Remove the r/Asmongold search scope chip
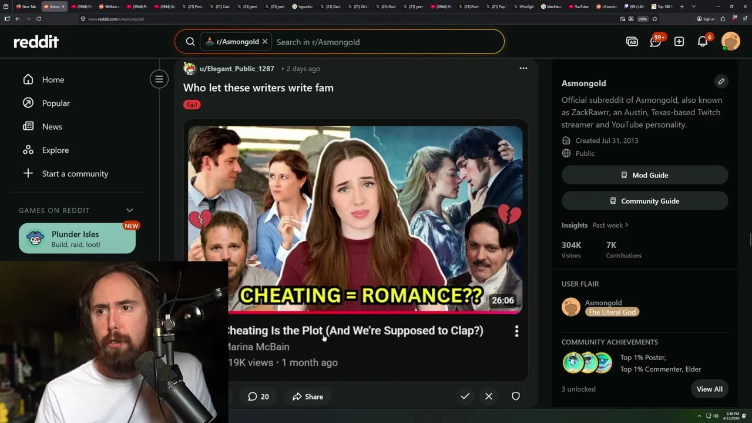The height and width of the screenshot is (423, 752). click(x=265, y=42)
